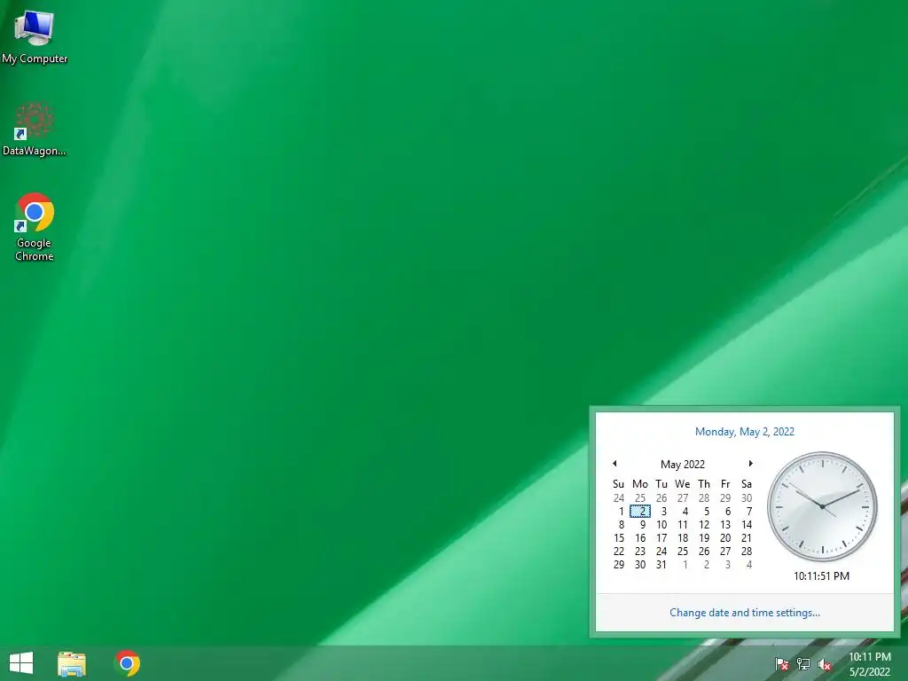This screenshot has height=681, width=908.
Task: Open the muted volume tray icon
Action: pos(825,663)
